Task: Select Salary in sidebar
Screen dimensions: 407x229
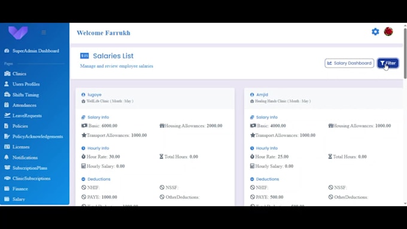Action: tap(19, 199)
